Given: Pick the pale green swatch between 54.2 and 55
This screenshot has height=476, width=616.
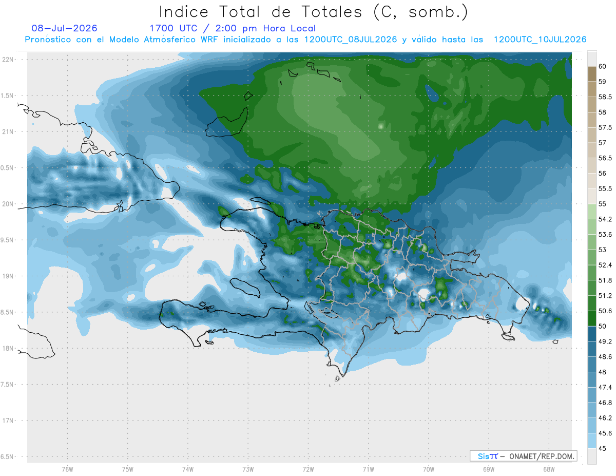Looking at the screenshot, I should pyautogui.click(x=592, y=212).
